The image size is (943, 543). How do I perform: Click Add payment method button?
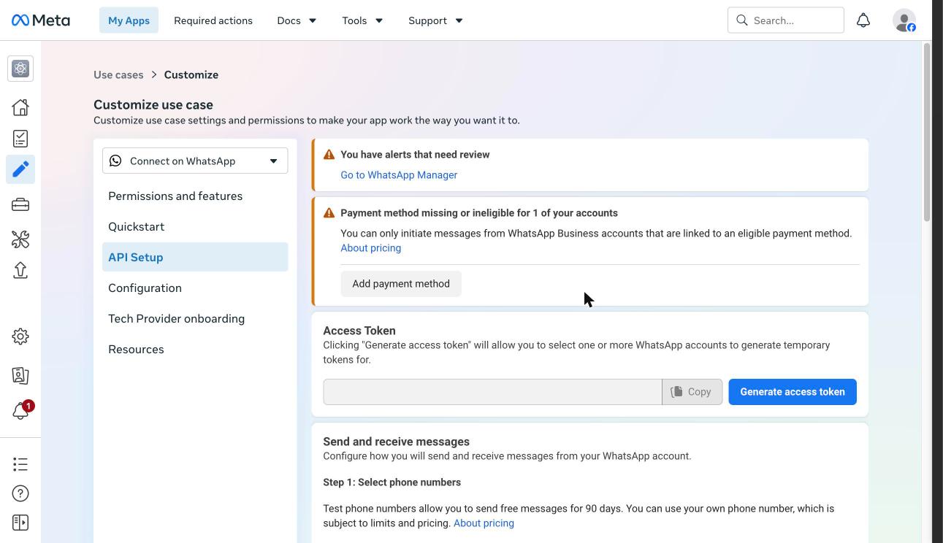pyautogui.click(x=401, y=284)
